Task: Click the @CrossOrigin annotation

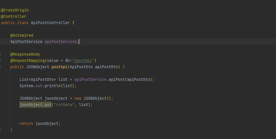Action: click(x=15, y=10)
